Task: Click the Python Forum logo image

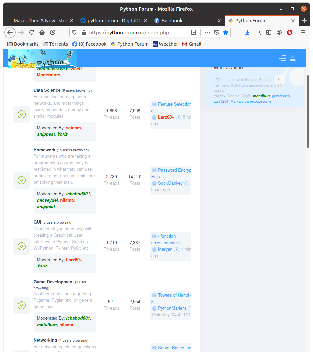Action: pos(43,59)
